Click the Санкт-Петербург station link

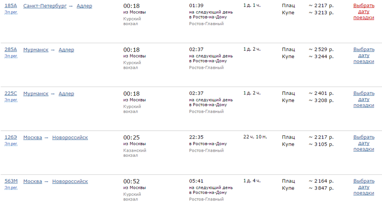(45, 6)
